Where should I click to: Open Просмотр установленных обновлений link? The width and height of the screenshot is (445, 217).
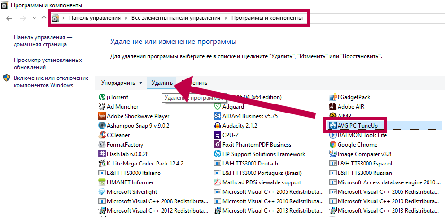click(x=48, y=64)
